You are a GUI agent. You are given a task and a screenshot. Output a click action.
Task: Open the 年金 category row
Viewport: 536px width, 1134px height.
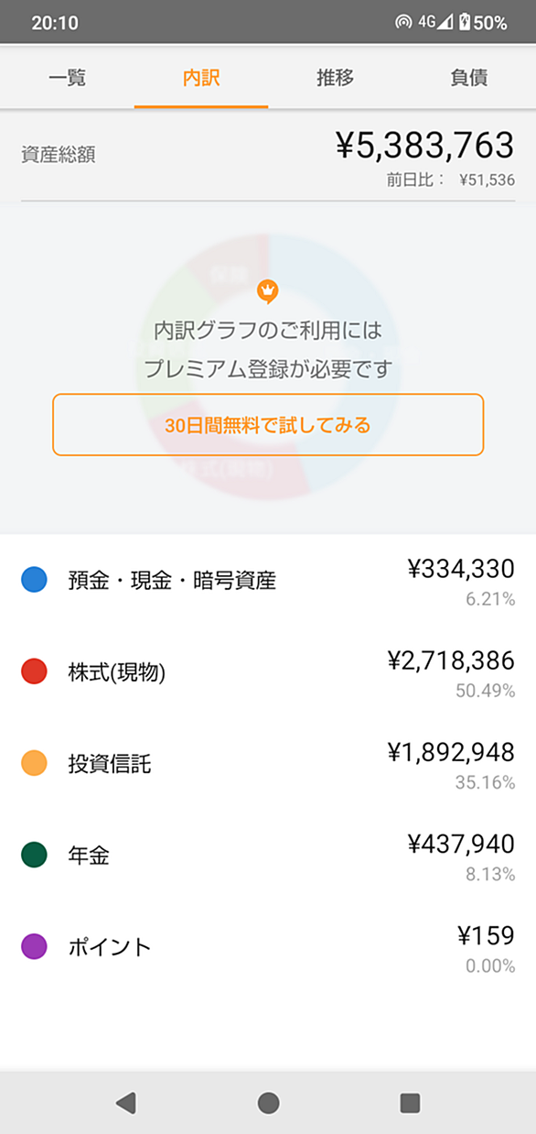coord(268,856)
